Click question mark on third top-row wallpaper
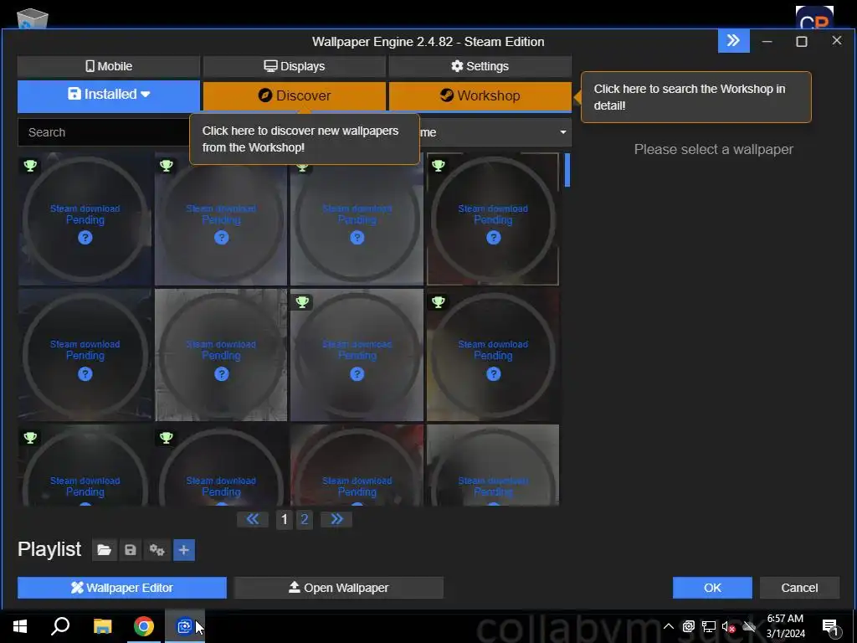857x643 pixels. click(x=357, y=238)
